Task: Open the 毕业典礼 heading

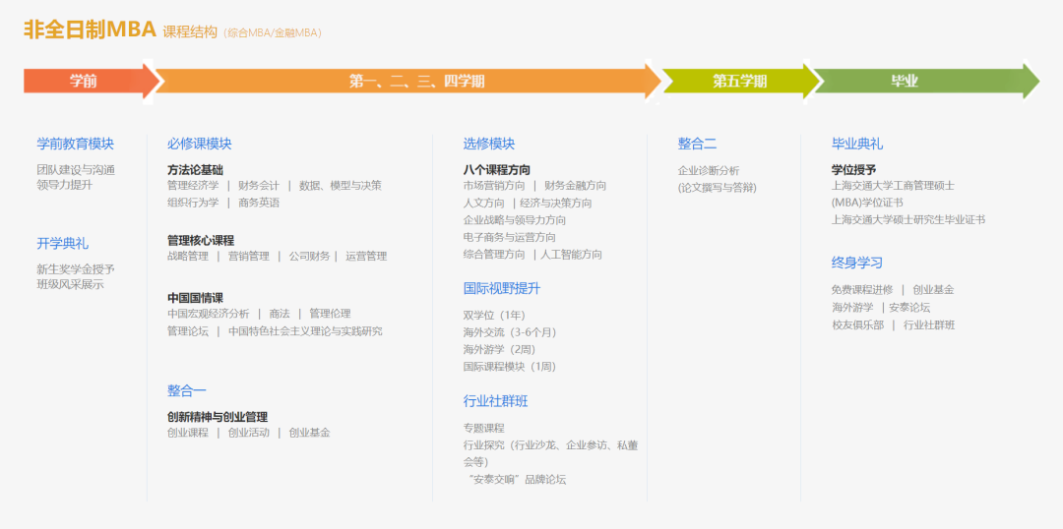Action: [x=857, y=144]
